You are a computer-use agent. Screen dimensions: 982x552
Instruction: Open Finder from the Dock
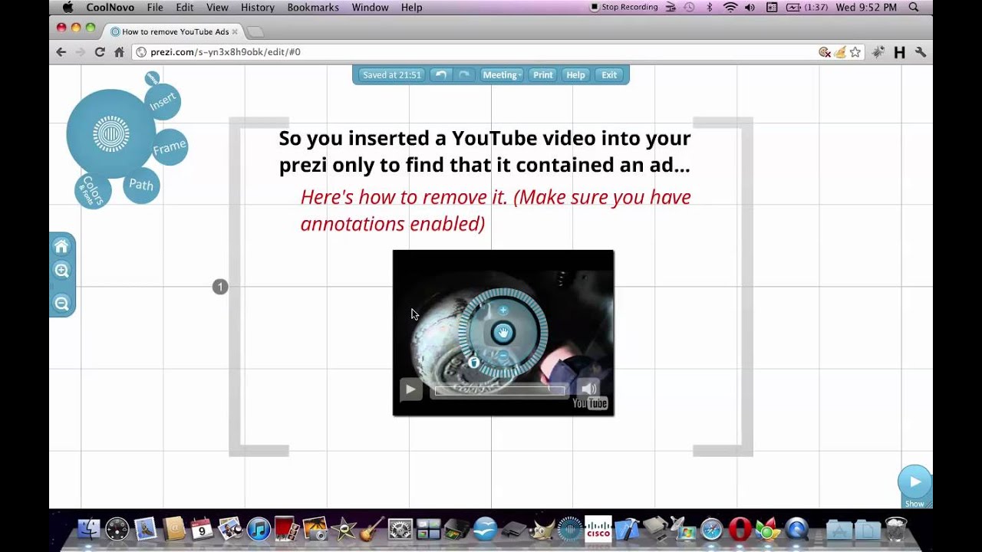(88, 529)
